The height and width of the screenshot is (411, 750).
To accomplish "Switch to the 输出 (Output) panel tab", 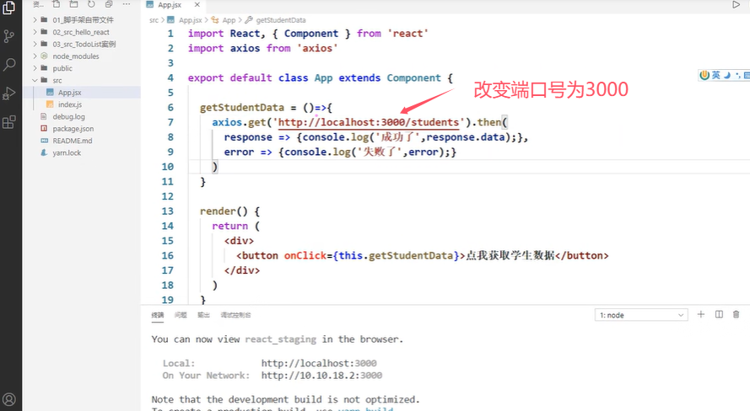I will coord(204,315).
